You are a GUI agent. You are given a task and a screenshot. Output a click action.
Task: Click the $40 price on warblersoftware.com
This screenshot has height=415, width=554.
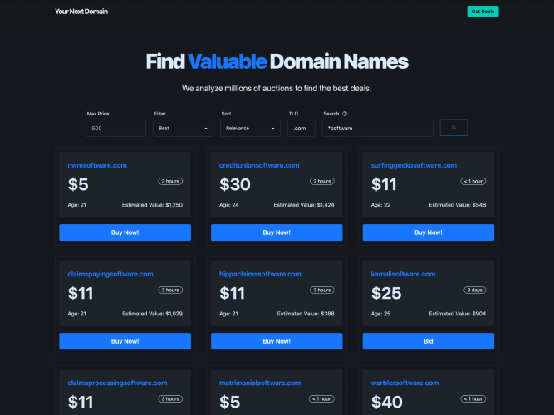[386, 402]
